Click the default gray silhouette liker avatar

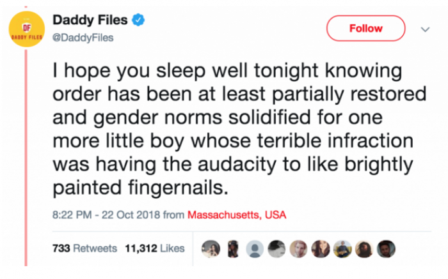(254, 248)
